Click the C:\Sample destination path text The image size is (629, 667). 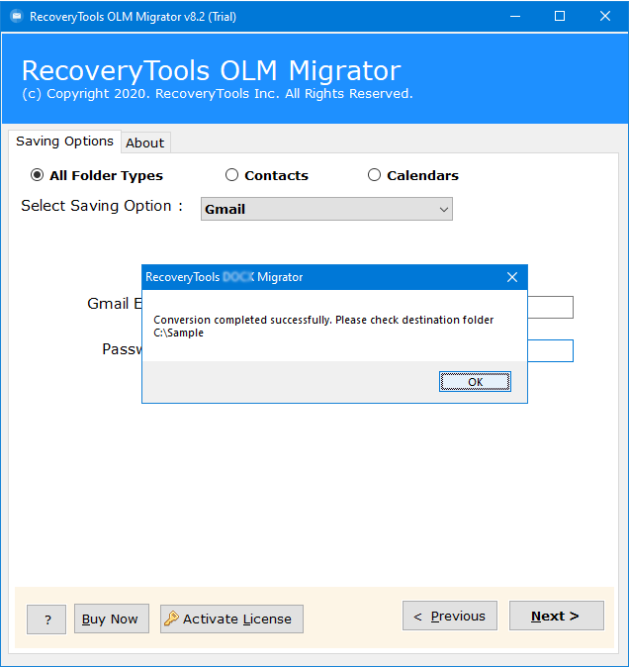(178, 333)
